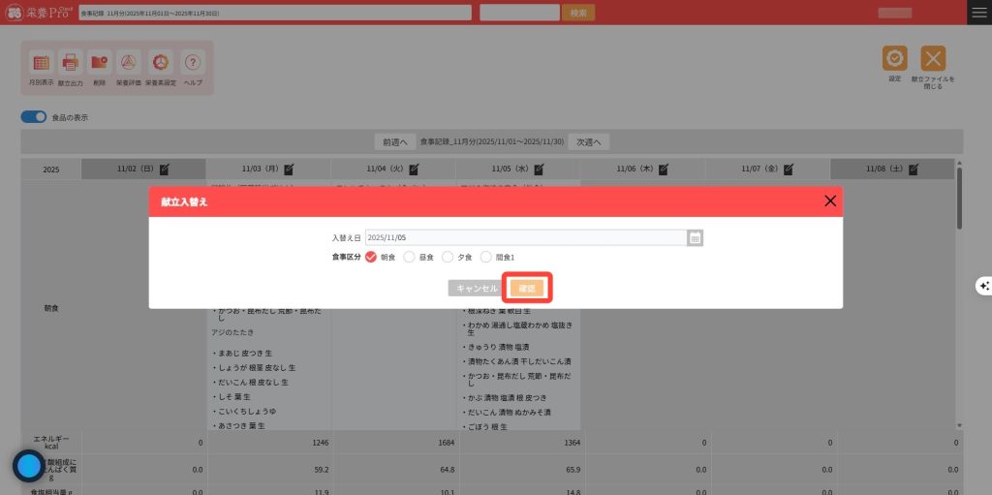
Task: Click the 設定 checkmark icon at top right
Action: click(x=894, y=58)
